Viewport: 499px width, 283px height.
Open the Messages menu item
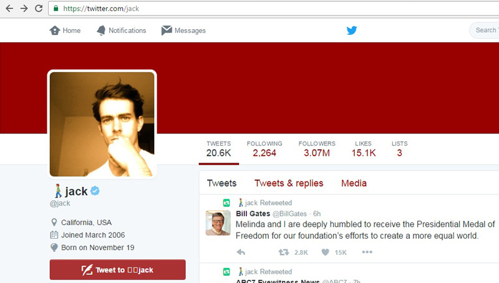click(183, 31)
